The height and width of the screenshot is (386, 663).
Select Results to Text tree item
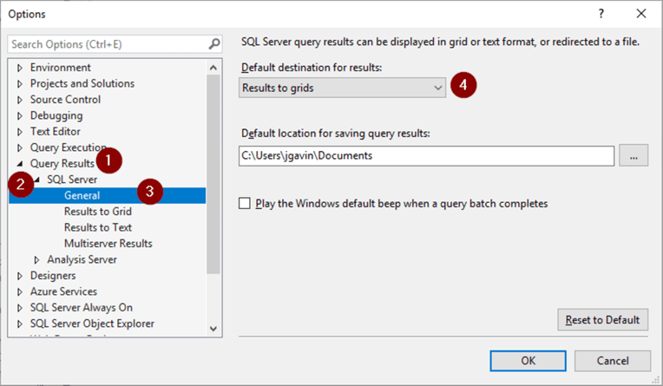(97, 227)
